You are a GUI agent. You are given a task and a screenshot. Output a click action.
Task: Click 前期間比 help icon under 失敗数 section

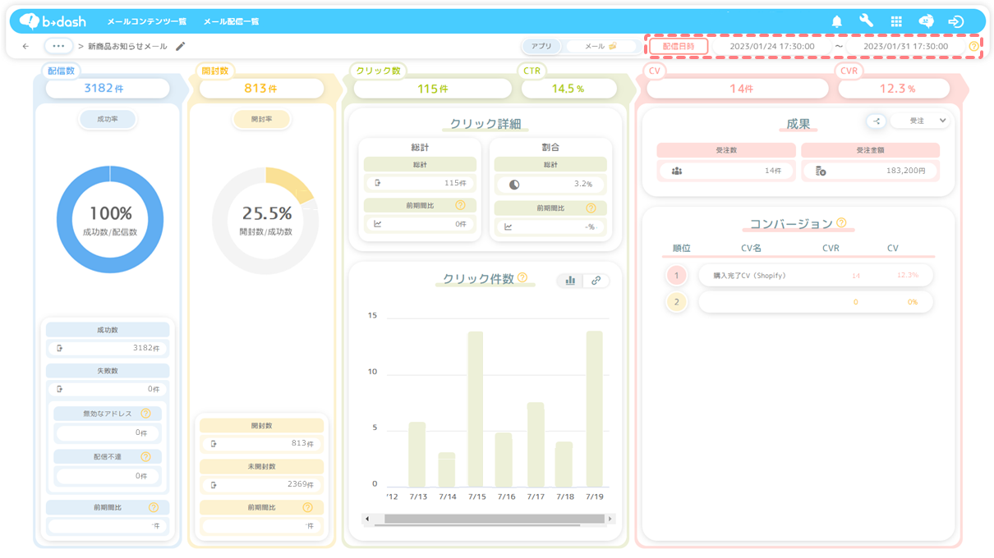[153, 508]
